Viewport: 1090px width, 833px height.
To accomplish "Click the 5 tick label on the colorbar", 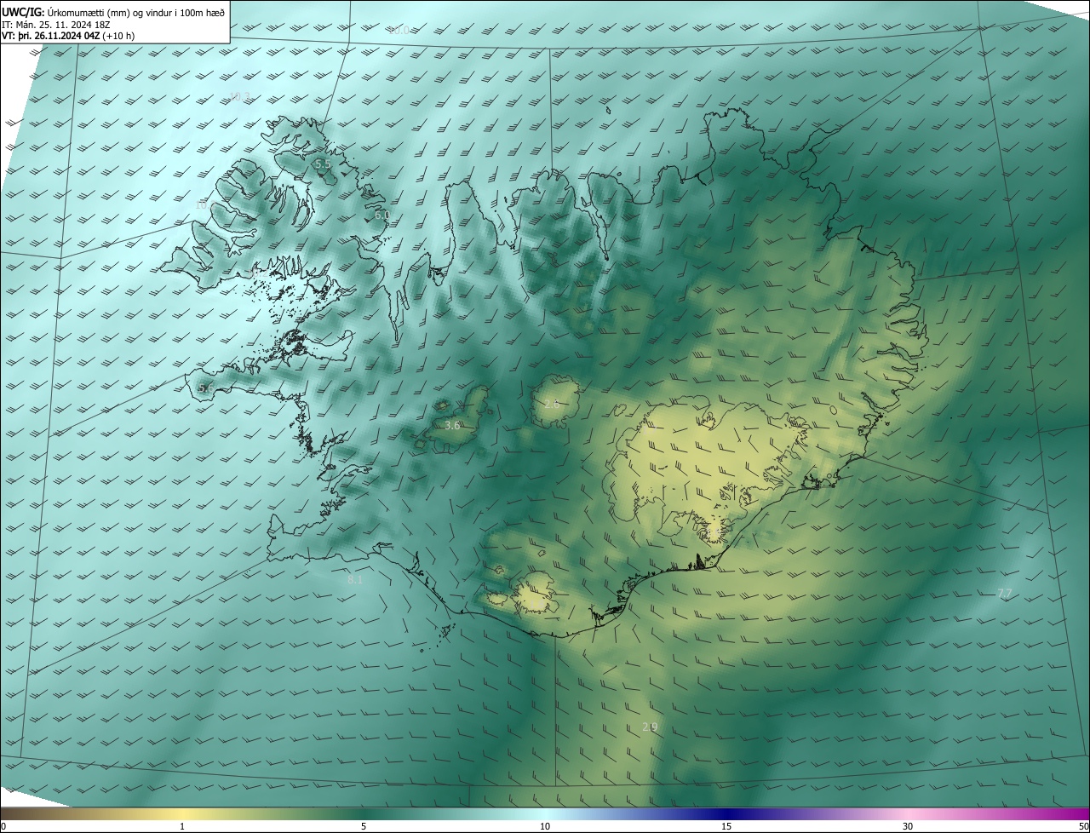I will point(364,826).
